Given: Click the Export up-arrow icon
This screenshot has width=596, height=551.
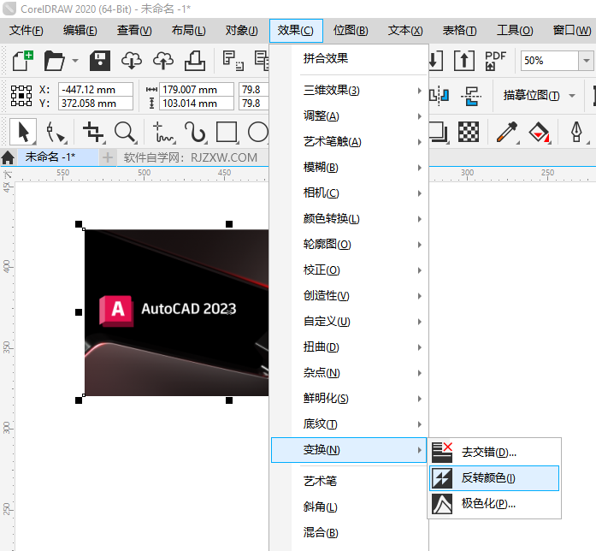Looking at the screenshot, I should pos(464,61).
